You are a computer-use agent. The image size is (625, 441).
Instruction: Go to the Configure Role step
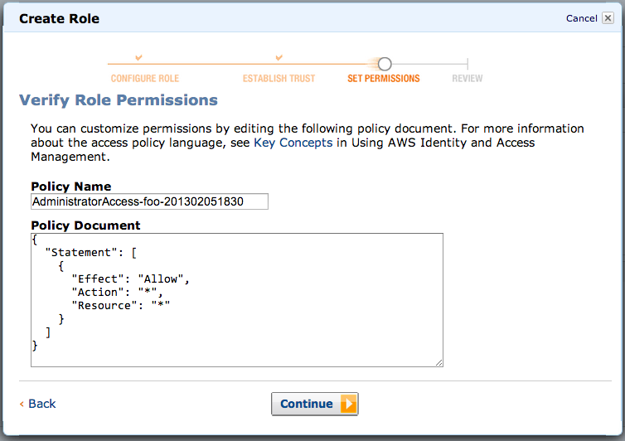145,79
